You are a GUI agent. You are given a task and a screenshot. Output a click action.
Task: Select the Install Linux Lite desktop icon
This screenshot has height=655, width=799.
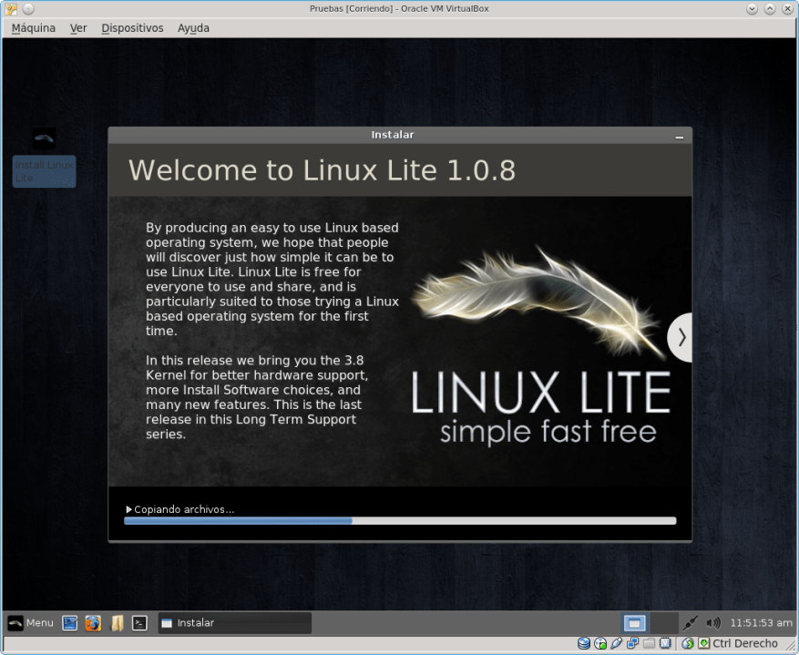[x=43, y=155]
